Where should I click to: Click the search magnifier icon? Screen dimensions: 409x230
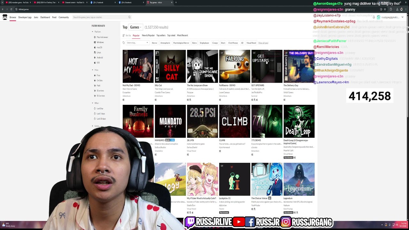129,17
